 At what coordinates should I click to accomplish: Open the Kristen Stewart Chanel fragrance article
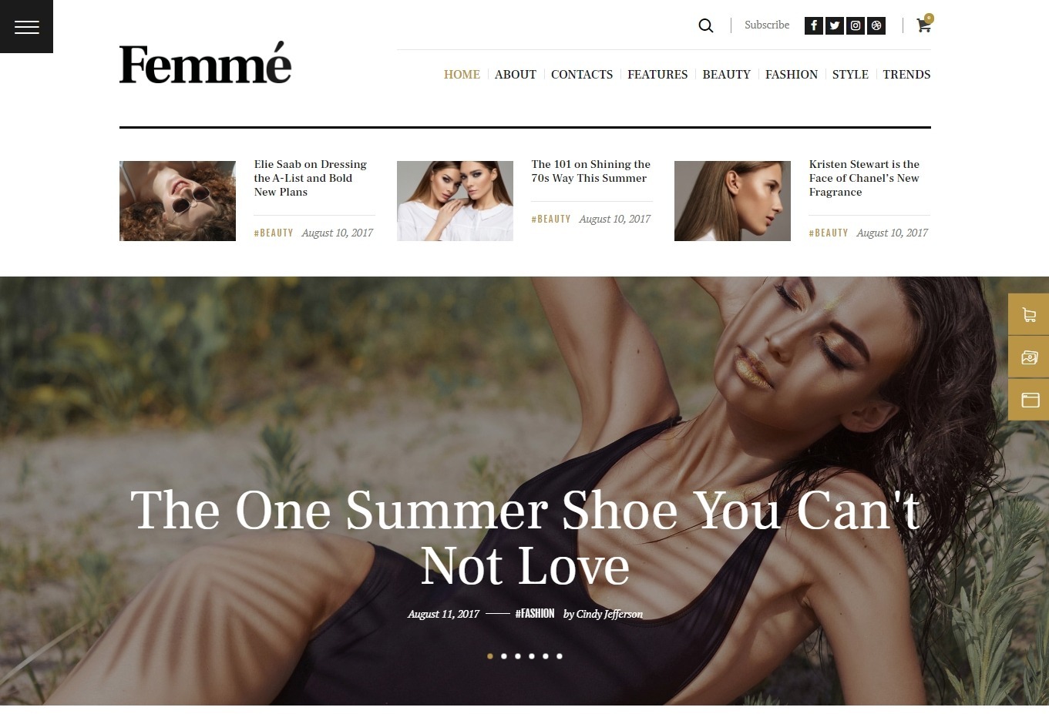coord(864,178)
